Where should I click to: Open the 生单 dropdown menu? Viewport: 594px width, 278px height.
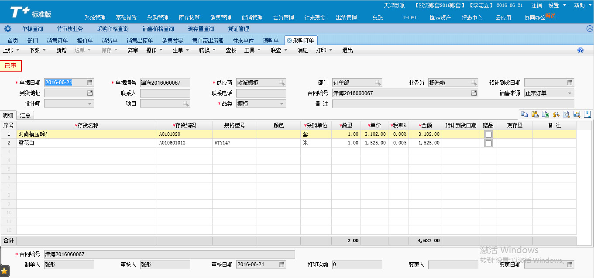[x=181, y=50]
